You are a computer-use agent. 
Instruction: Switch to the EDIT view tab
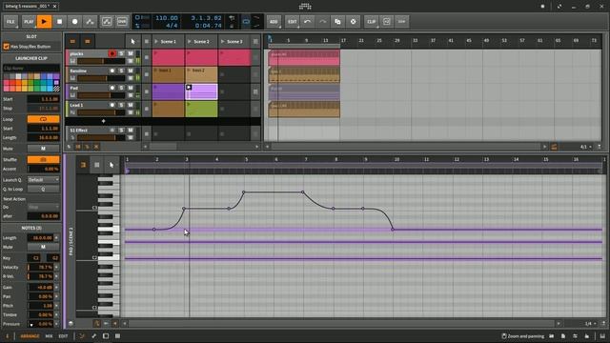[63, 336]
